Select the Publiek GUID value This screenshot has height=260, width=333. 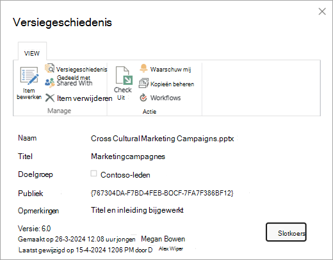[x=162, y=193]
